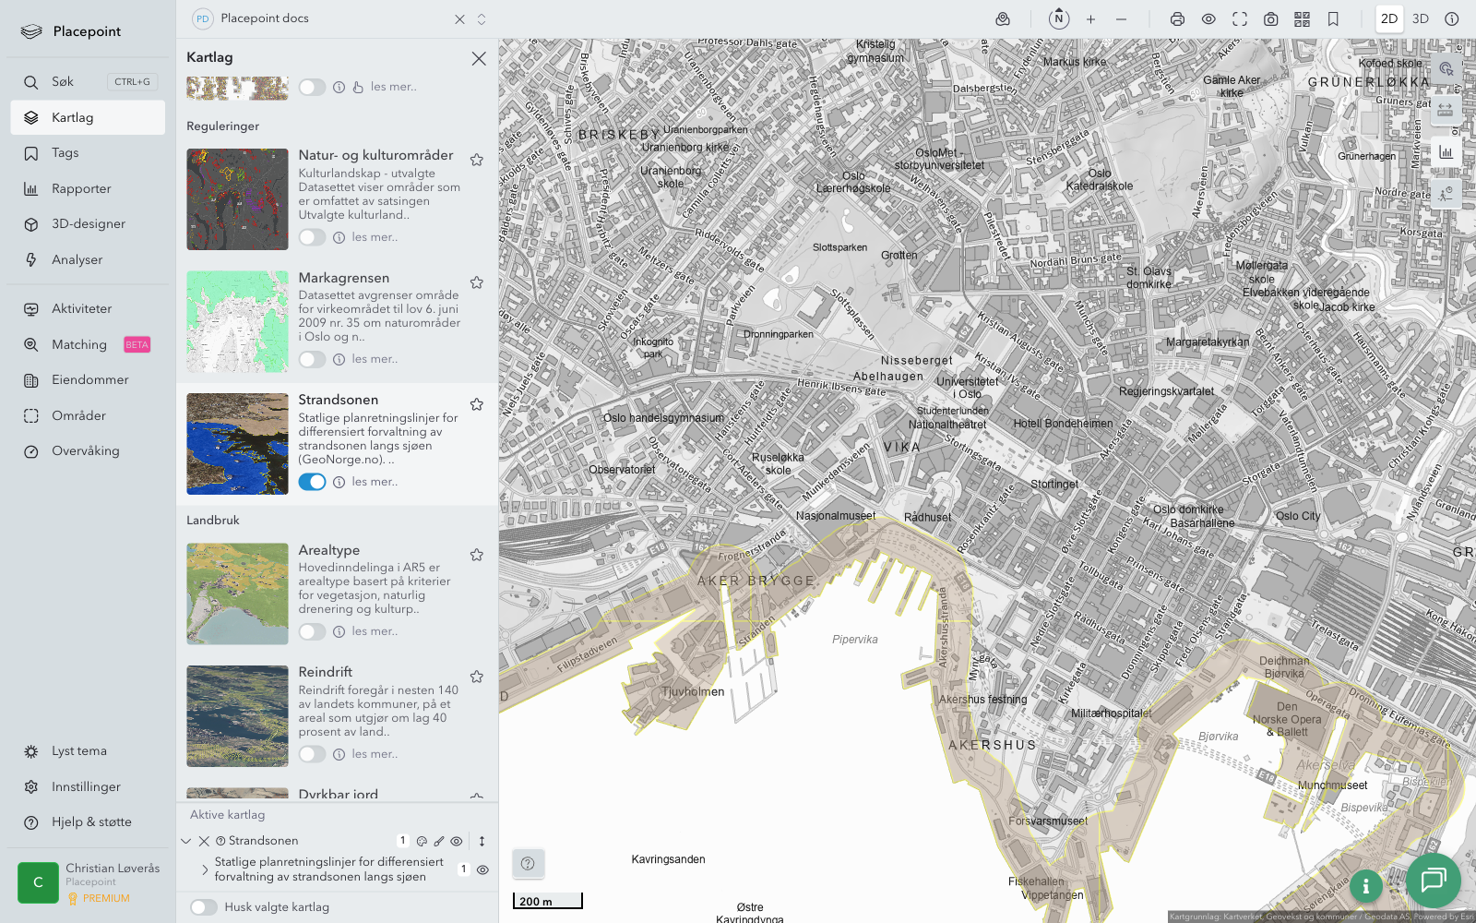Image resolution: width=1476 pixels, height=923 pixels.
Task: Favorite the Markagrensen layer with star
Action: pyautogui.click(x=477, y=282)
